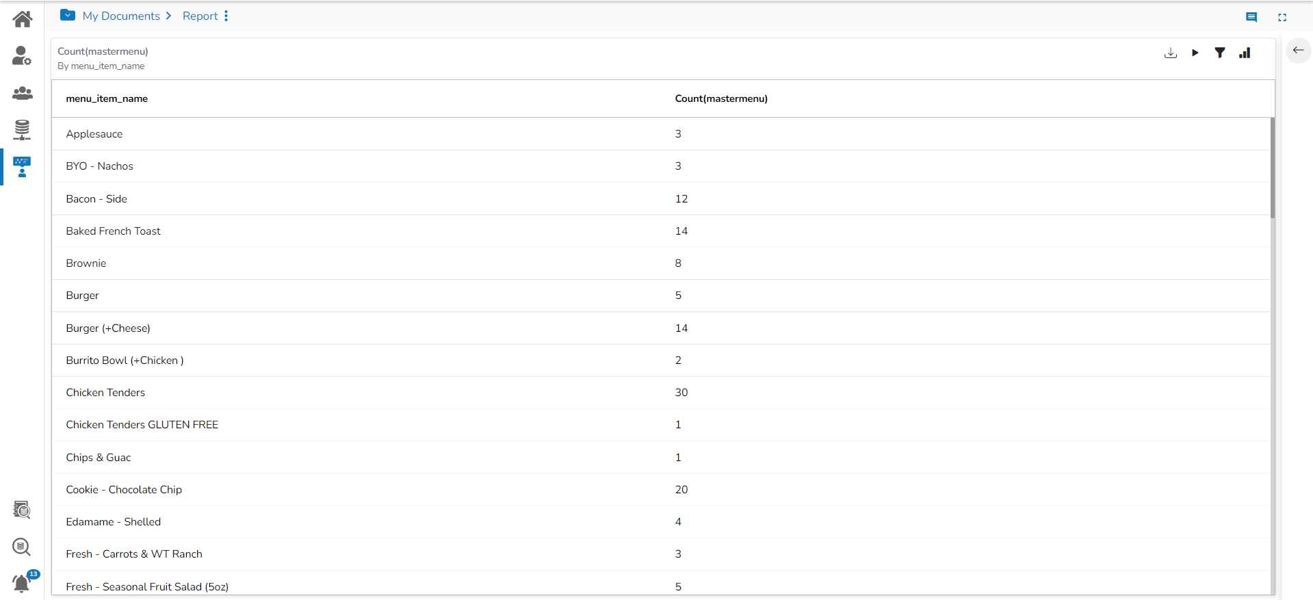Click the back arrow to collapse the panel
Screen dimensions: 1313x600
coord(1298,51)
